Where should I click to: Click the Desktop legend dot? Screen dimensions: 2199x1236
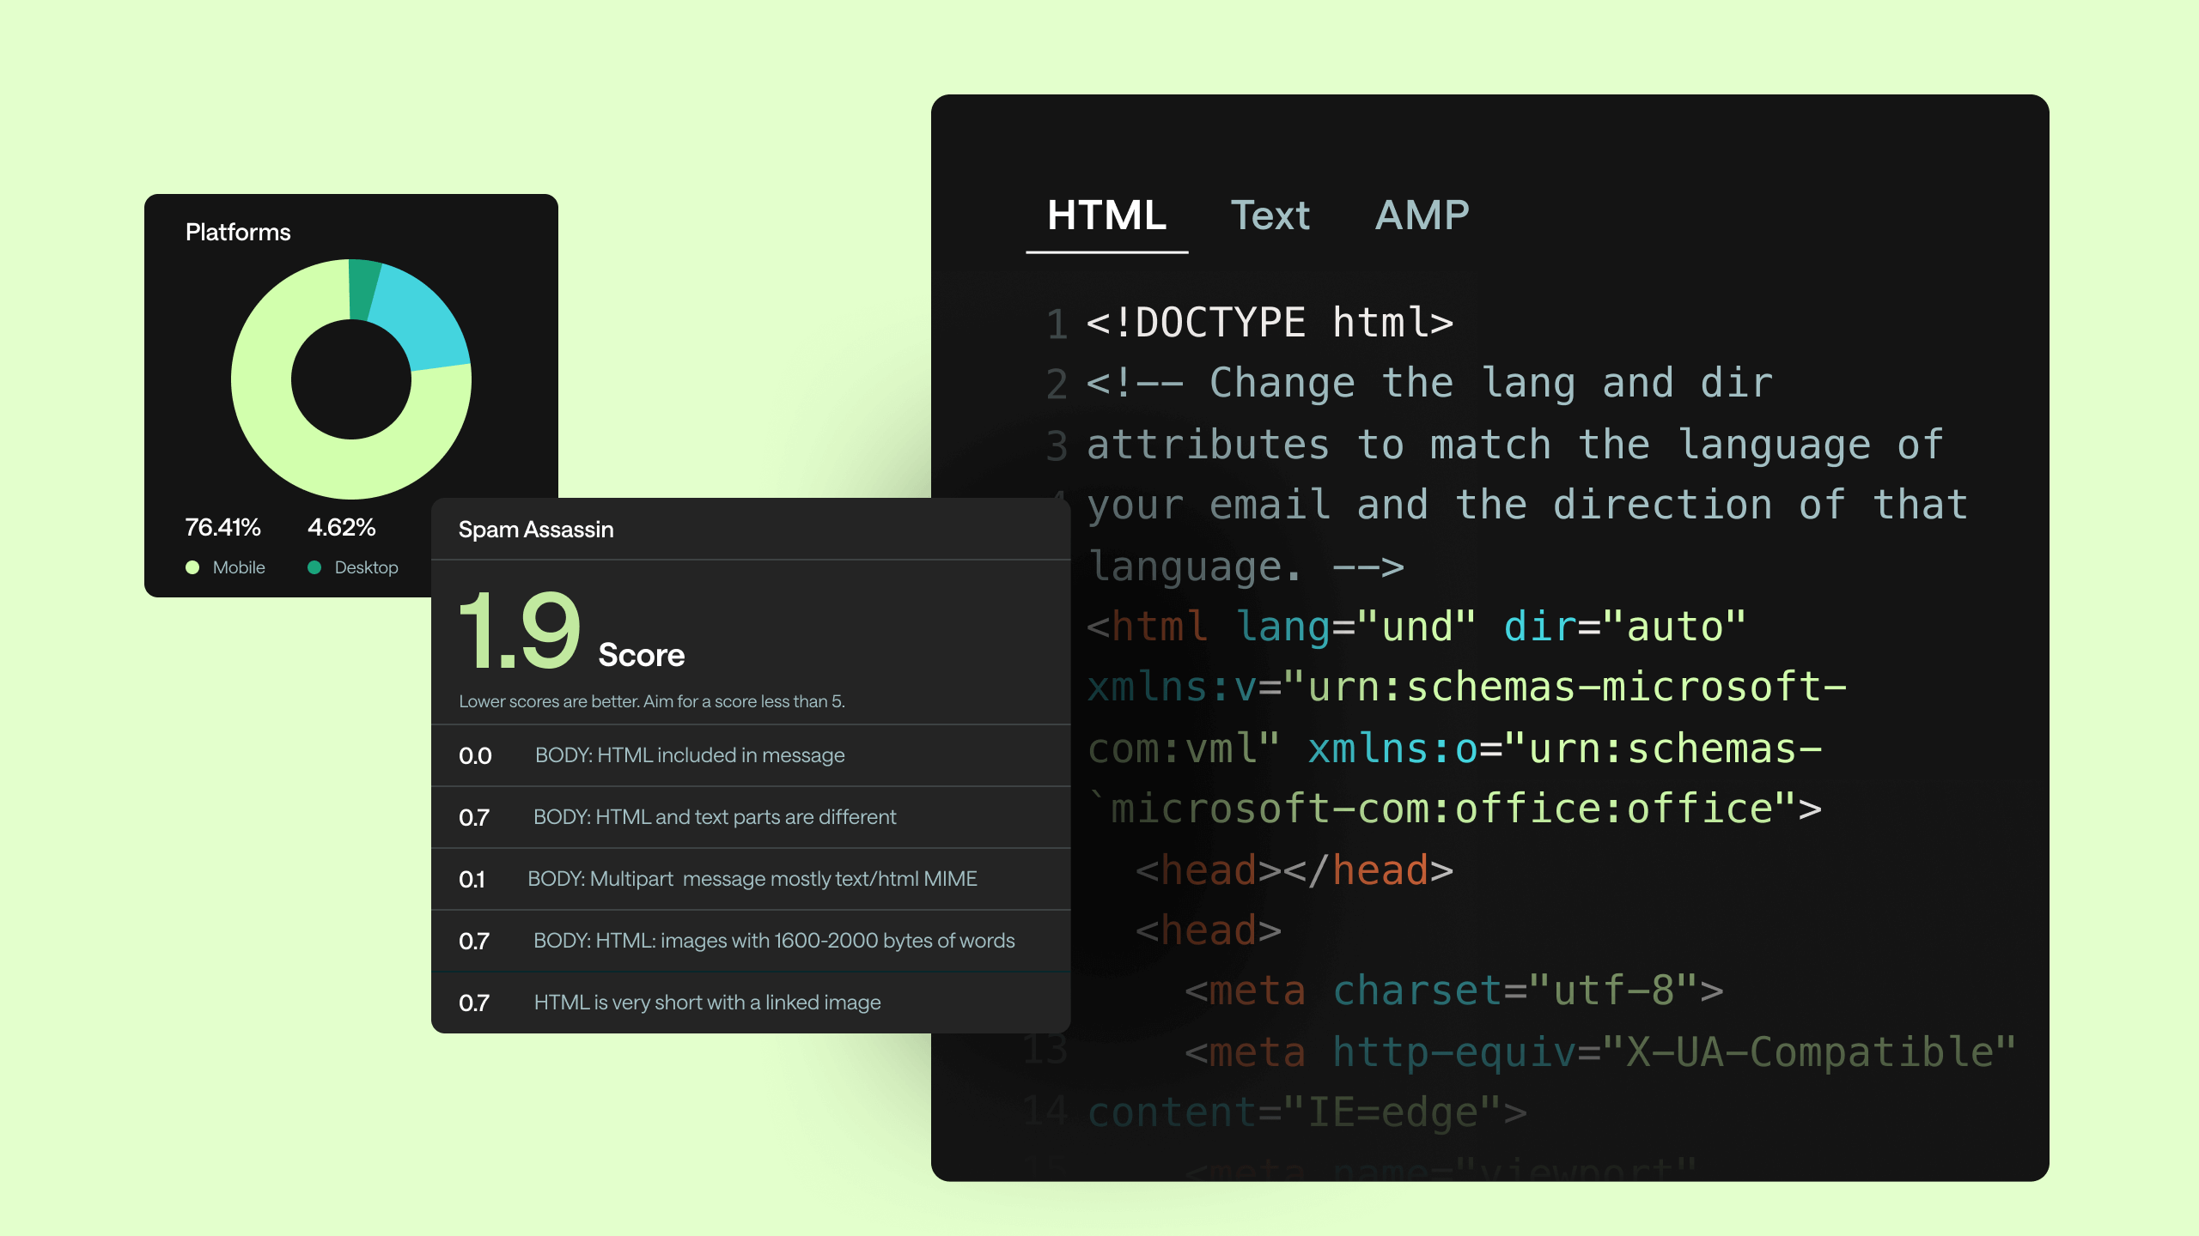[x=314, y=567]
